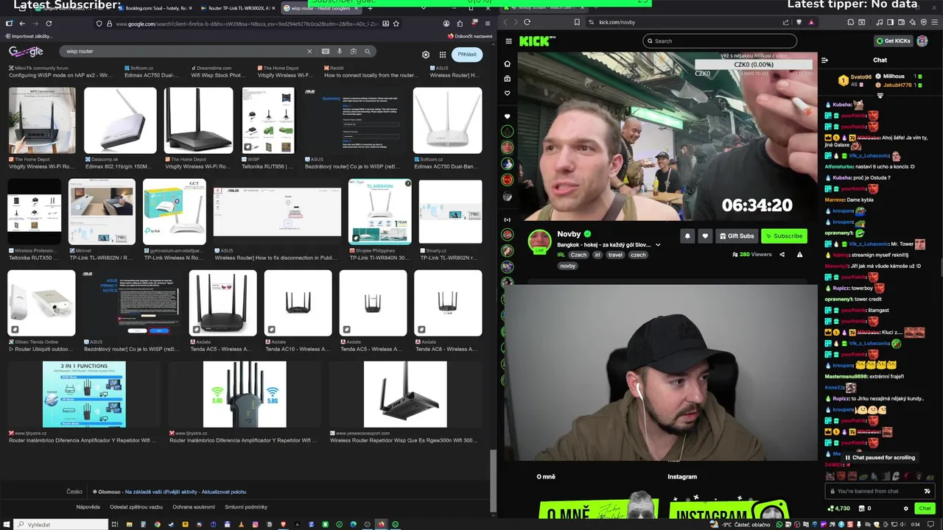943x530 pixels.
Task: Click Chat paused for scrolling banner
Action: tap(880, 458)
